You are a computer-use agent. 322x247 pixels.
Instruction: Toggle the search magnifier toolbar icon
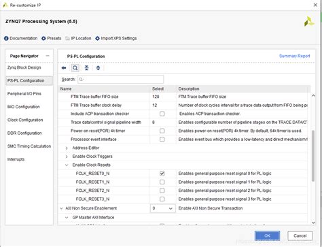(x=75, y=68)
